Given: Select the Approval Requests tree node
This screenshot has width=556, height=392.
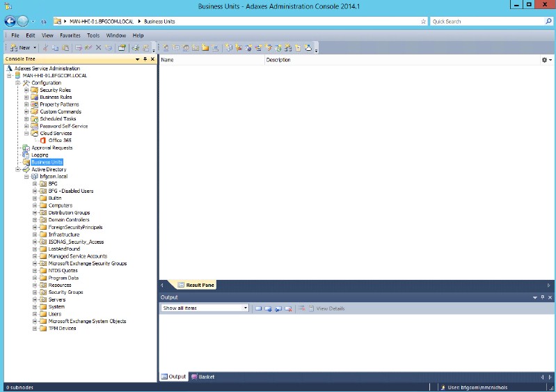Looking at the screenshot, I should (x=51, y=148).
